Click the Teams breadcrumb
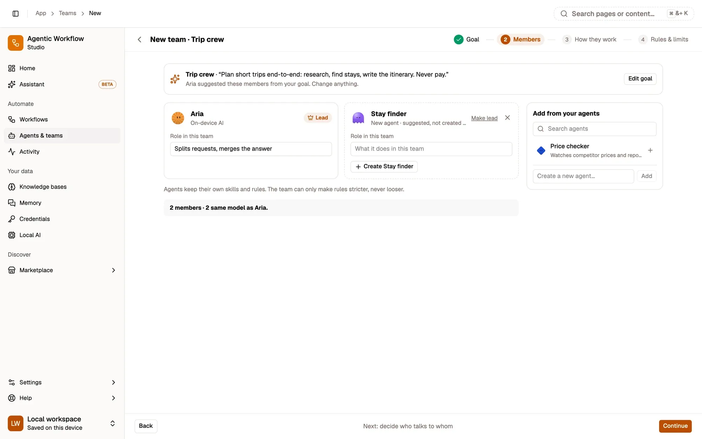 67,13
